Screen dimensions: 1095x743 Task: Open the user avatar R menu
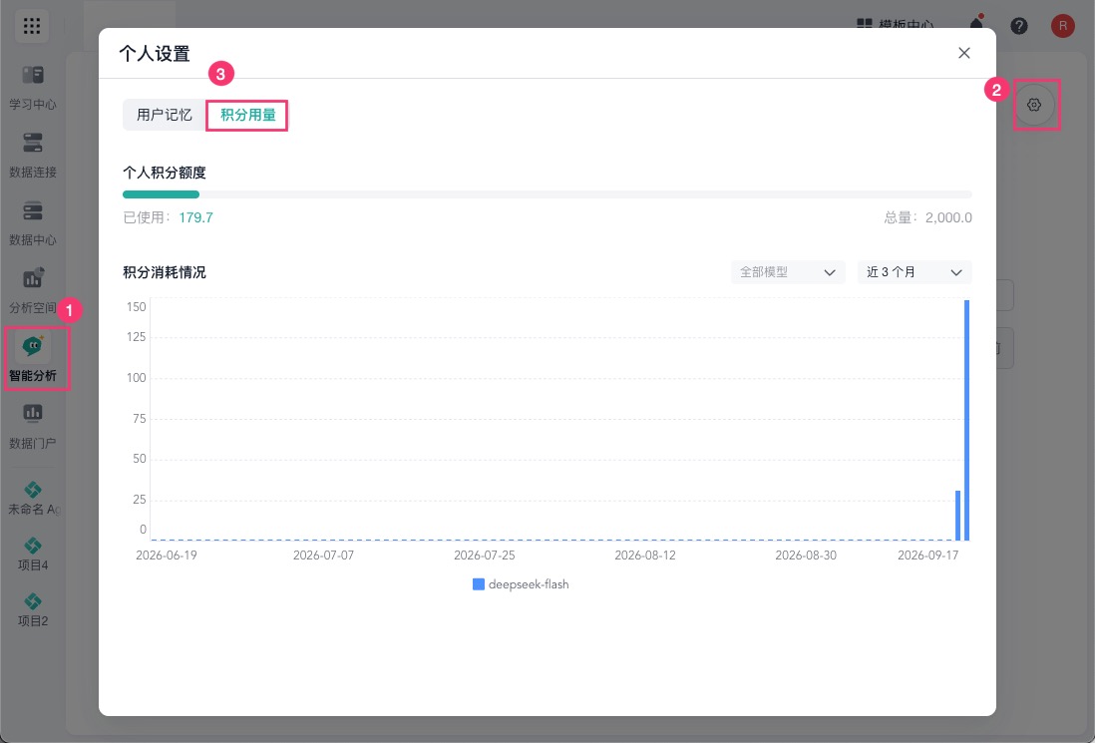1063,27
